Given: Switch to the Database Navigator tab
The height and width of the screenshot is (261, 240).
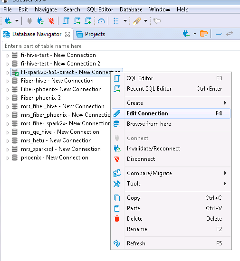Looking at the screenshot, I should [x=37, y=34].
